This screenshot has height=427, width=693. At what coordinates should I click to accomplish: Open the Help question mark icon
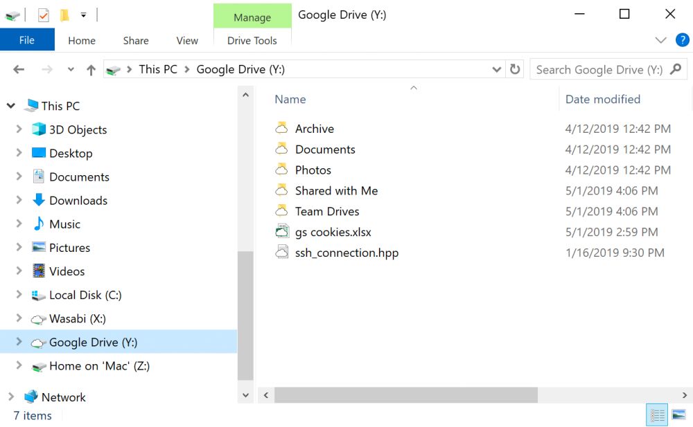(x=682, y=40)
